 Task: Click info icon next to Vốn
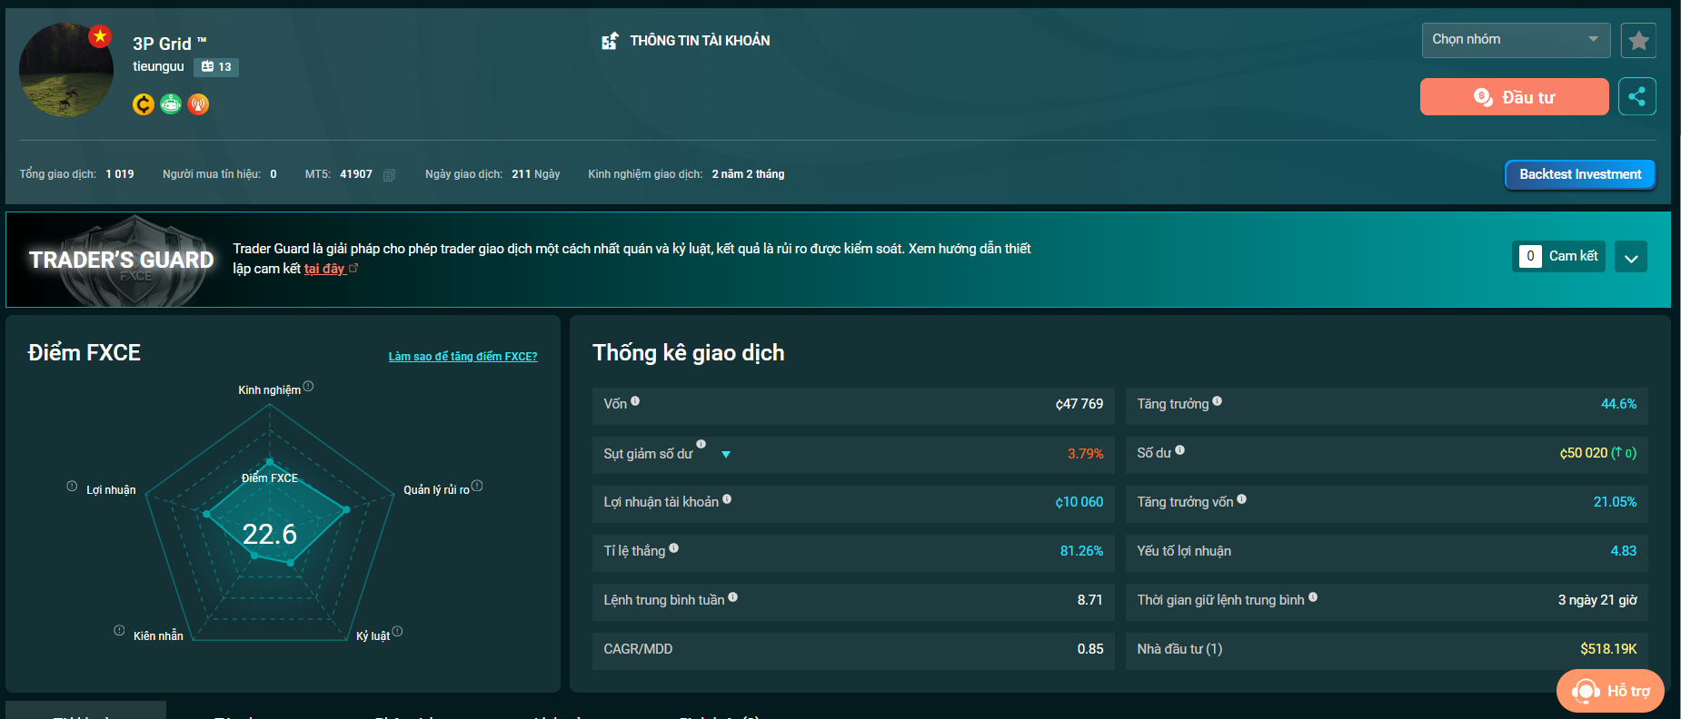tap(635, 400)
